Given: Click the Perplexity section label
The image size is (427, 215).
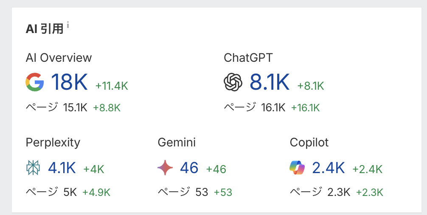Looking at the screenshot, I should coord(53,143).
